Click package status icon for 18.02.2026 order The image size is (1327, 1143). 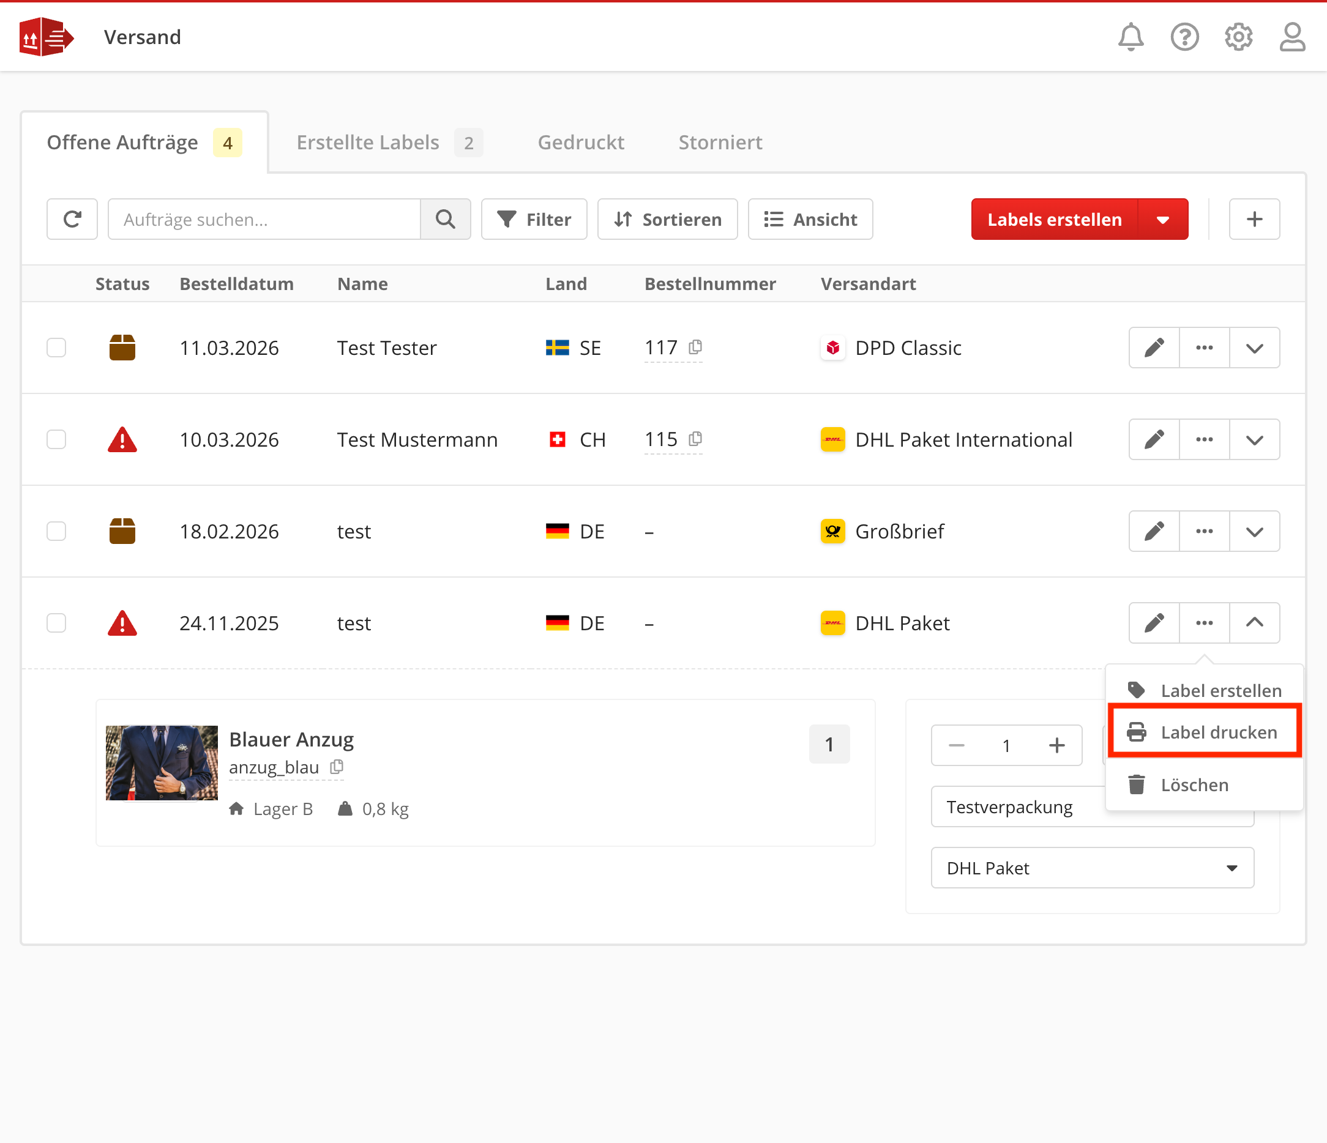tap(122, 531)
